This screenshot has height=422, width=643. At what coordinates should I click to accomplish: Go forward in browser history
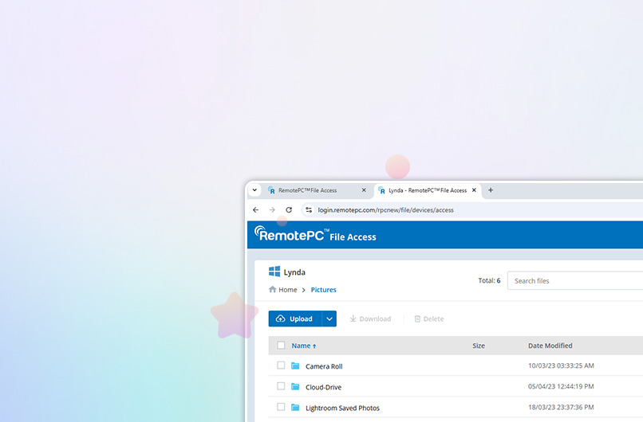pos(272,210)
